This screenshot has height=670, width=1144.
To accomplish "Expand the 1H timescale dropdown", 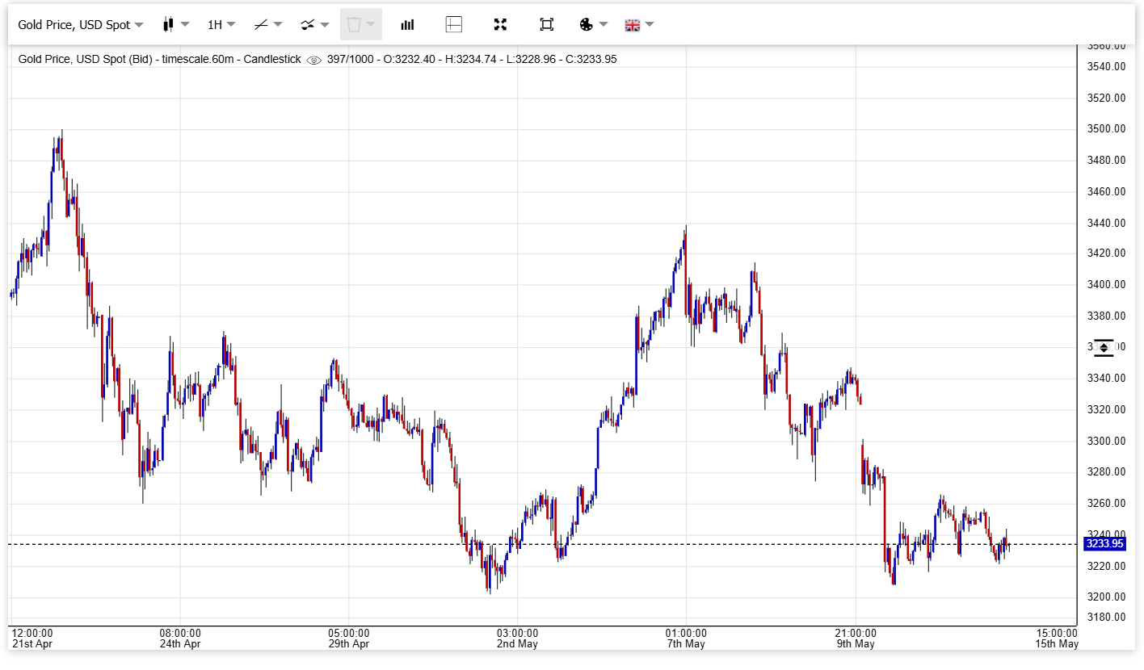I will 221,24.
